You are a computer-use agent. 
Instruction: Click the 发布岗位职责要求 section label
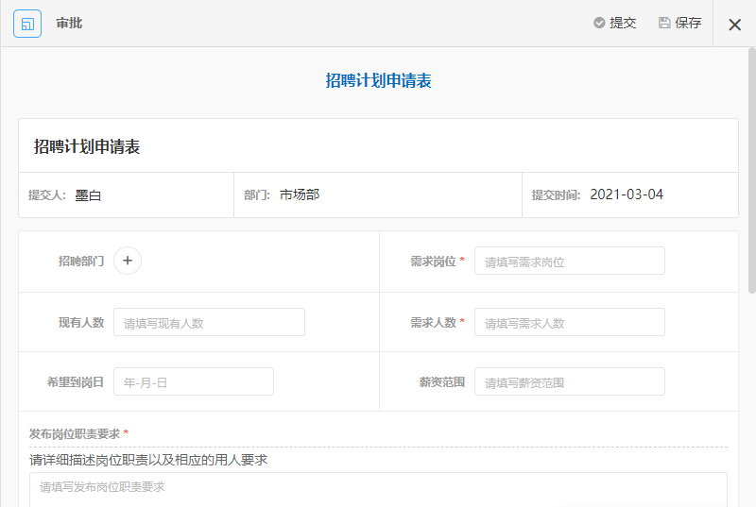(x=75, y=433)
